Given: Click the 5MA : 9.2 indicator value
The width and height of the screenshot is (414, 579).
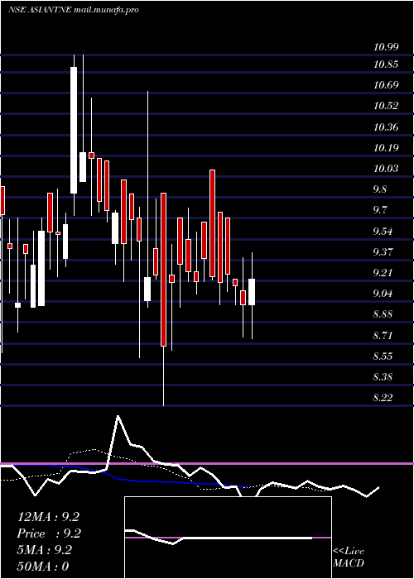Looking at the screenshot, I should pos(45,550).
